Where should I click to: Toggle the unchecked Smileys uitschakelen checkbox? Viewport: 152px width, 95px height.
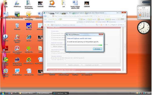[x=52, y=40]
